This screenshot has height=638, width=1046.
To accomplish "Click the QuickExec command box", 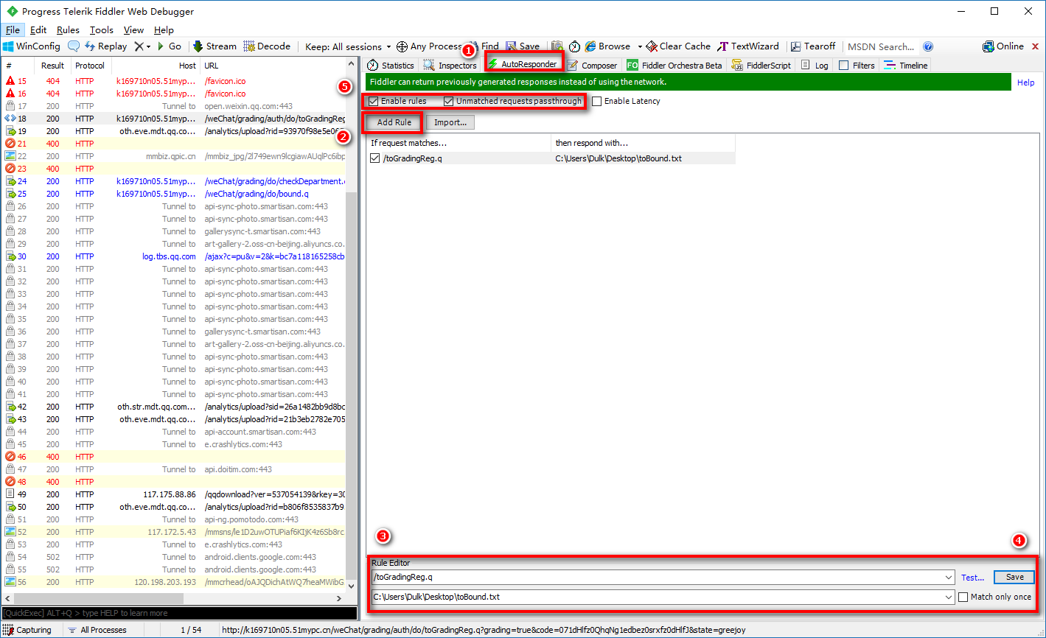I will [179, 613].
